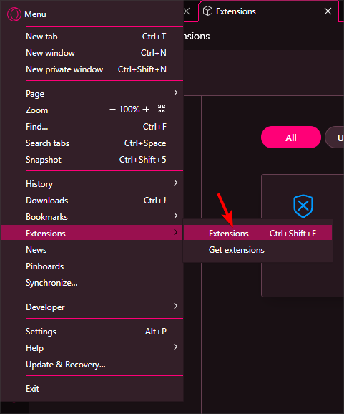Click the zoom in plus icon
This screenshot has height=414, width=344.
coord(146,109)
